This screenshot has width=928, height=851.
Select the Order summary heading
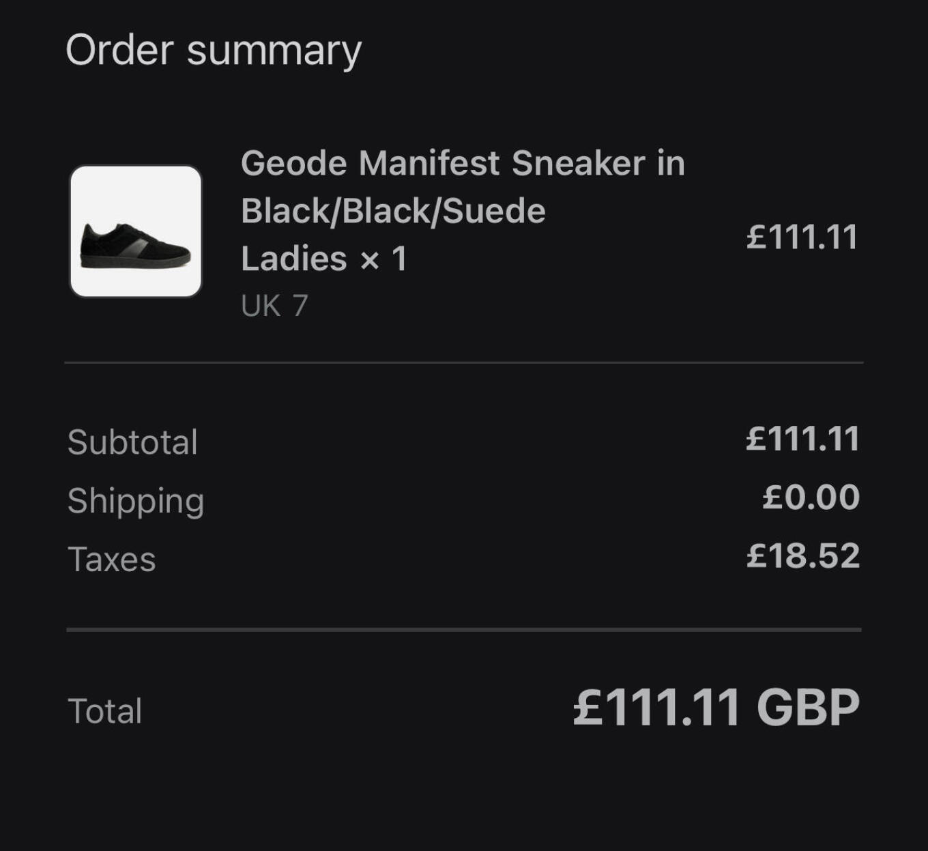coord(214,51)
